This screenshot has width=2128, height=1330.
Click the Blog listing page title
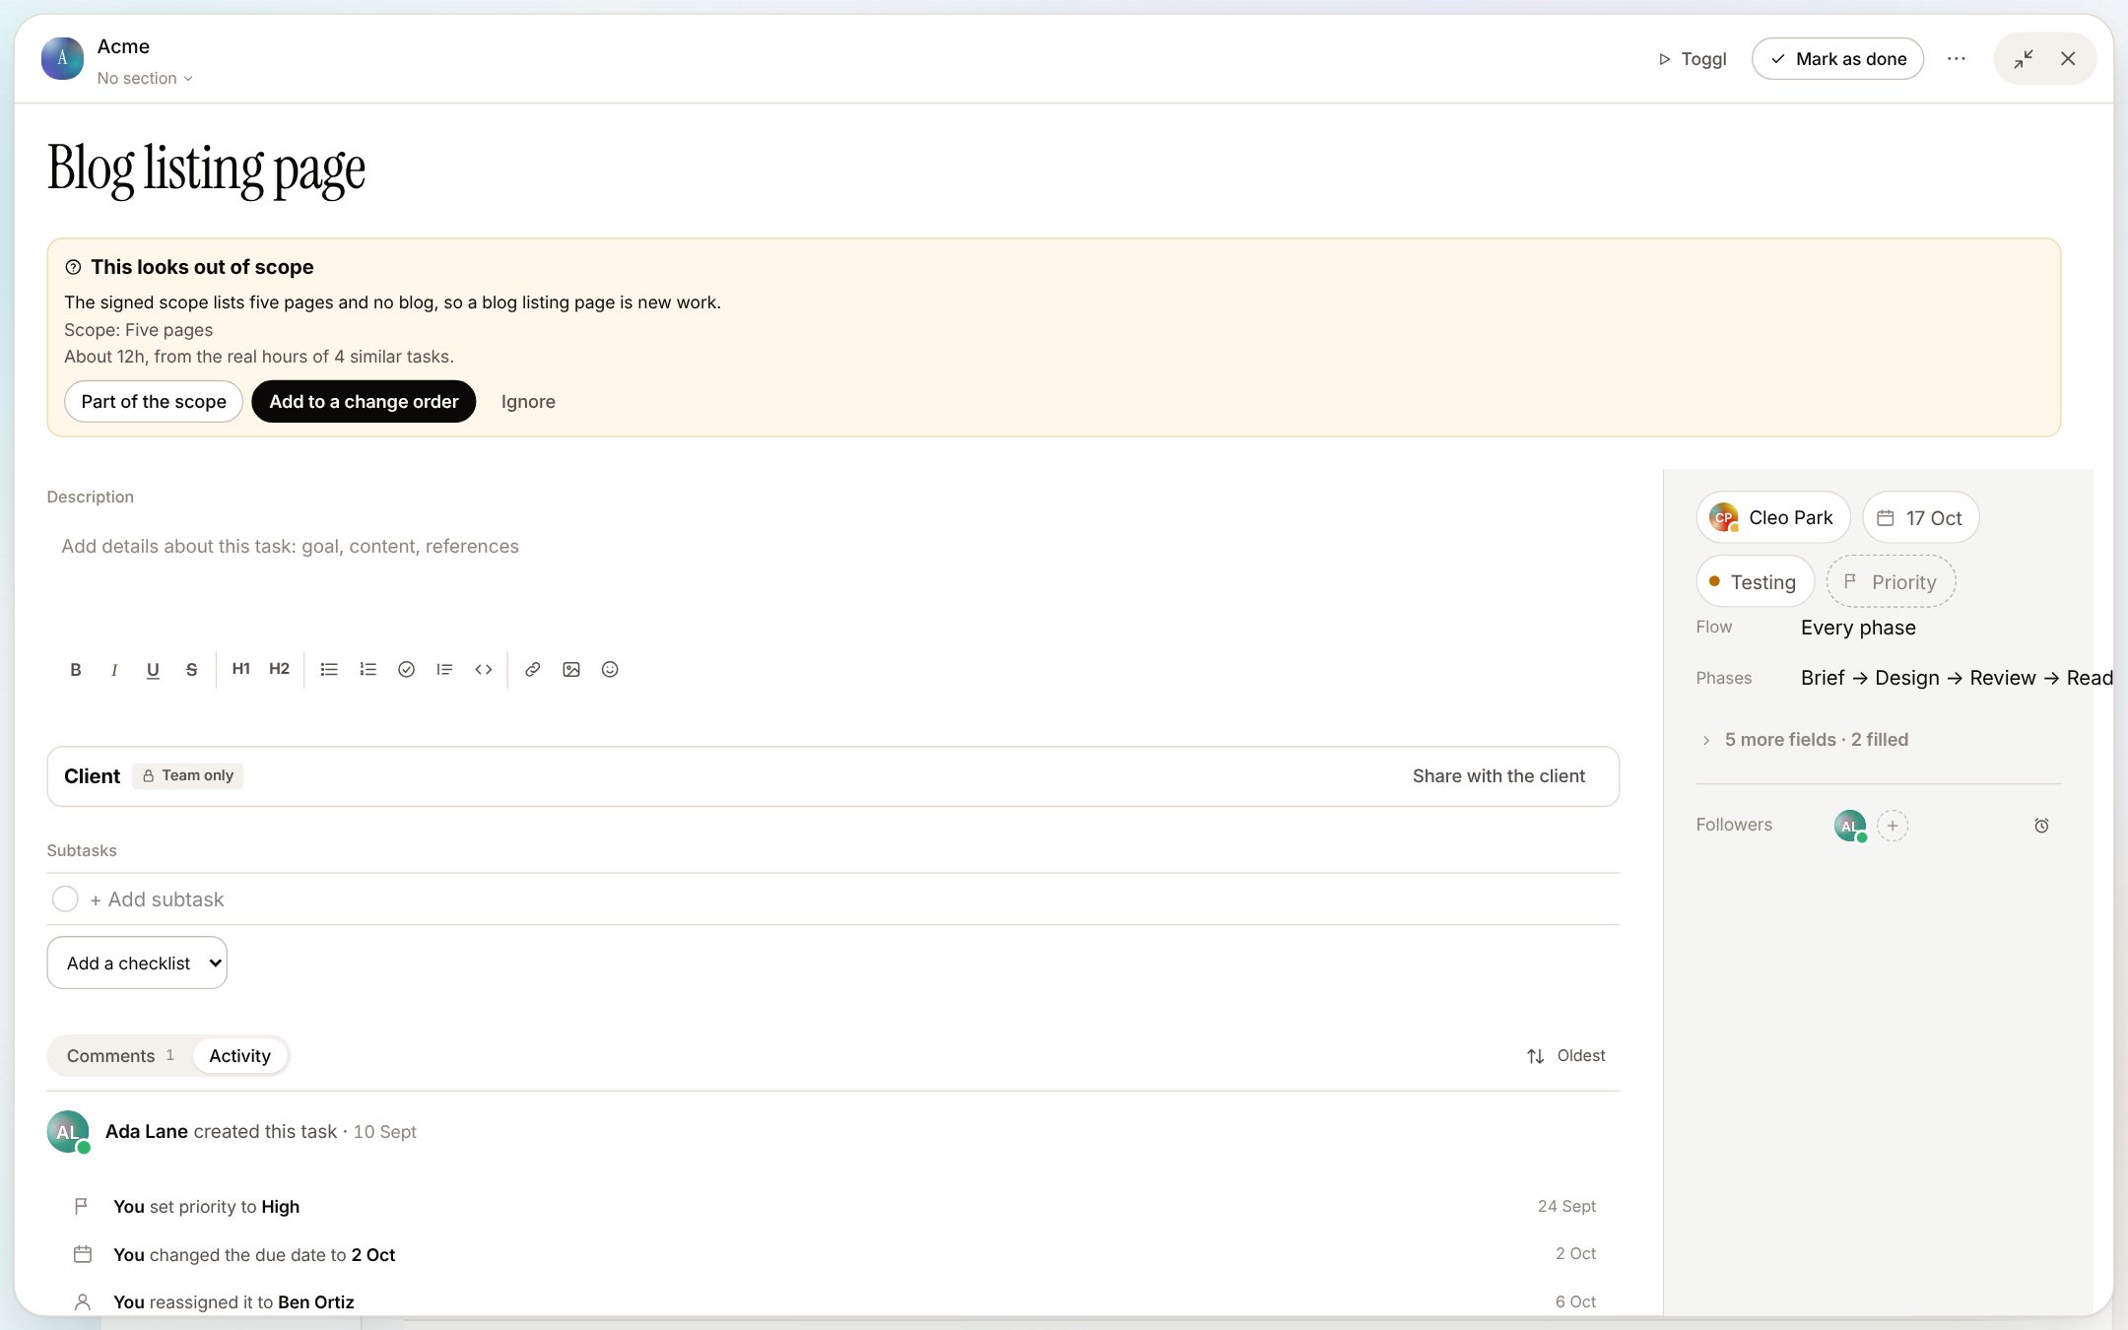[x=207, y=169]
